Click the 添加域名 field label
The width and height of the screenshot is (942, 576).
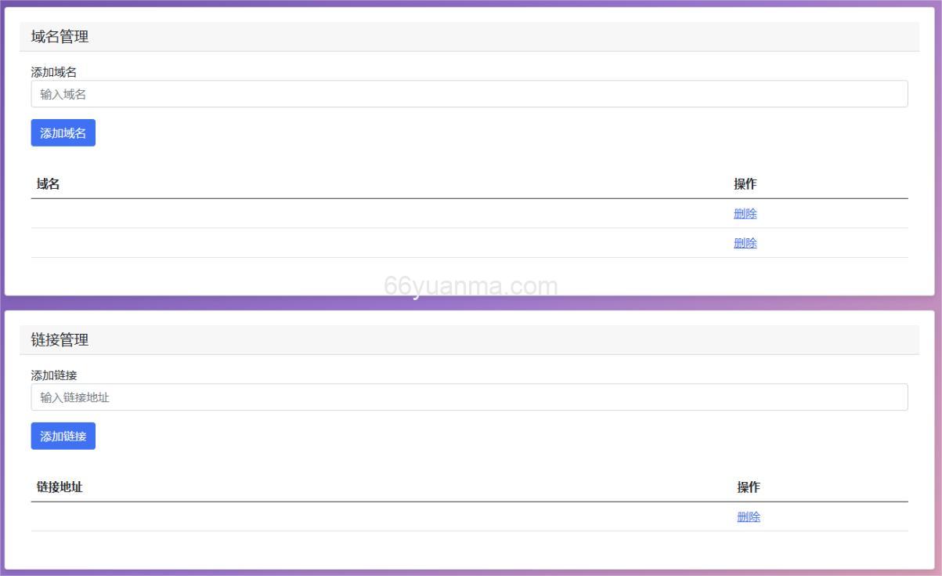coord(53,72)
